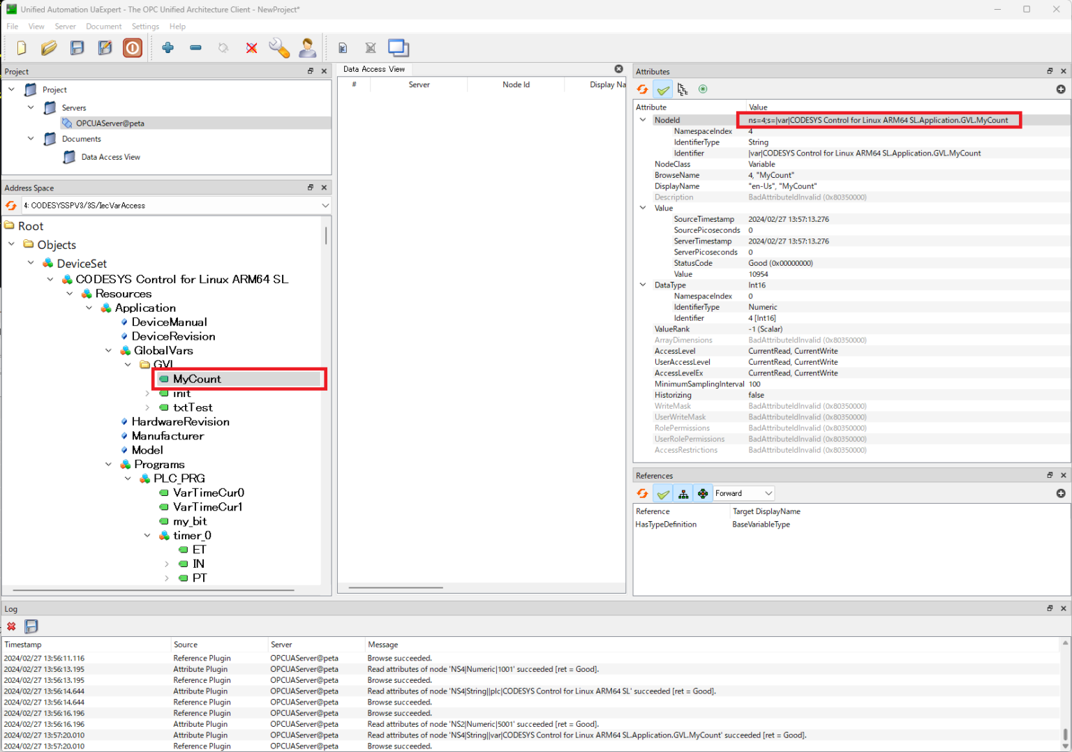Open the Server menu
The height and width of the screenshot is (752, 1072).
pos(65,26)
